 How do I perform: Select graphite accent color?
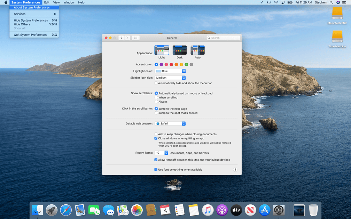tap(191, 65)
